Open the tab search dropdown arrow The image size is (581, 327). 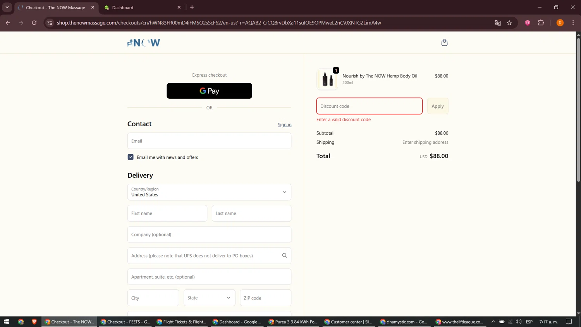[x=7, y=7]
